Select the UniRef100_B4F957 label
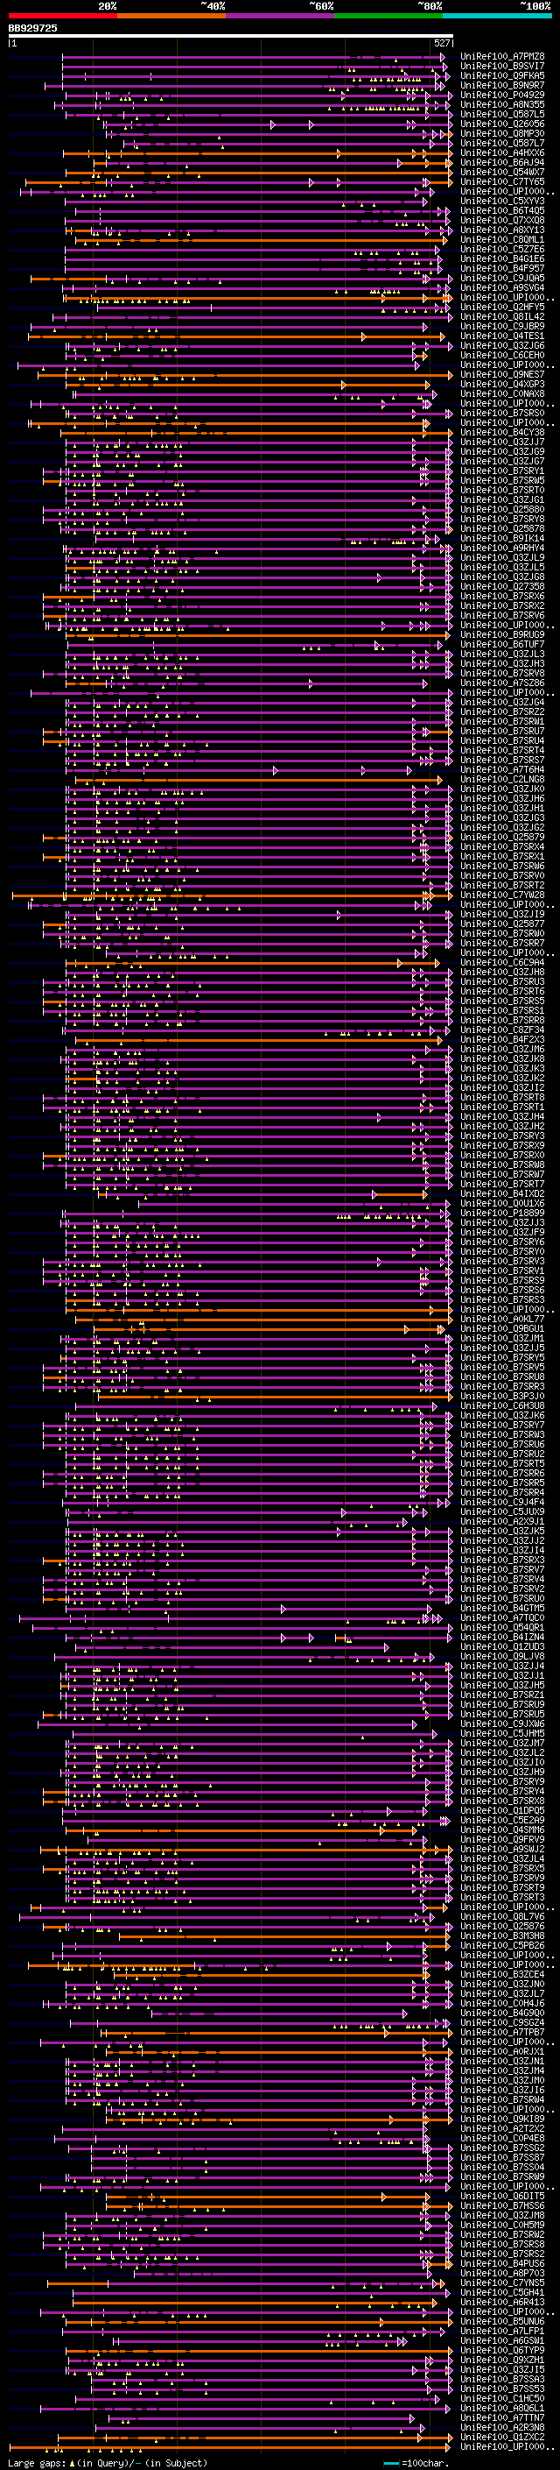Image resolution: width=560 pixels, height=2470 pixels. 502,268
